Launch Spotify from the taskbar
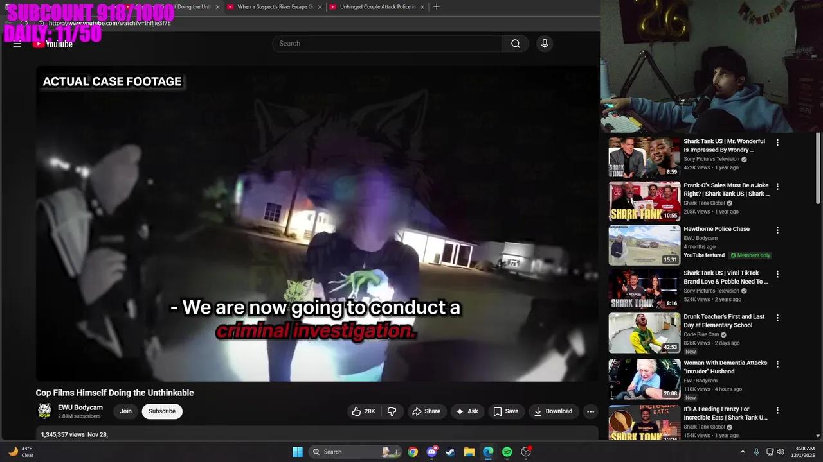This screenshot has width=823, height=462. [x=507, y=452]
